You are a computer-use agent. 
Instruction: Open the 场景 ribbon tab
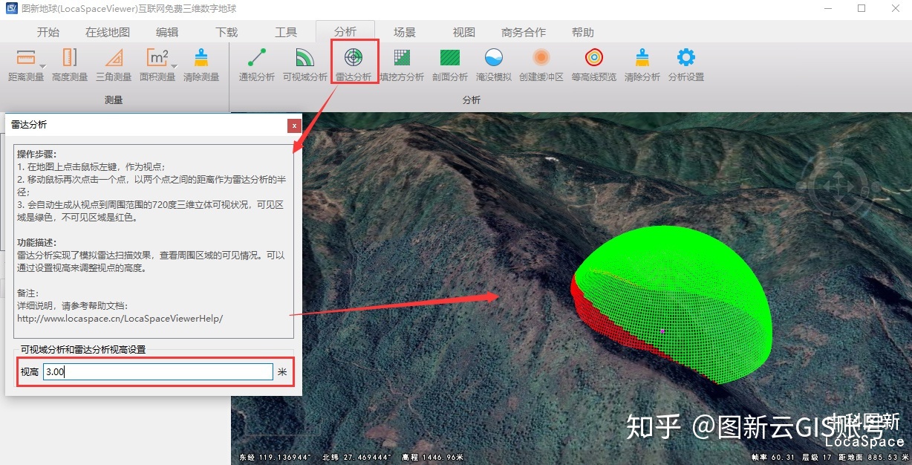click(x=405, y=32)
